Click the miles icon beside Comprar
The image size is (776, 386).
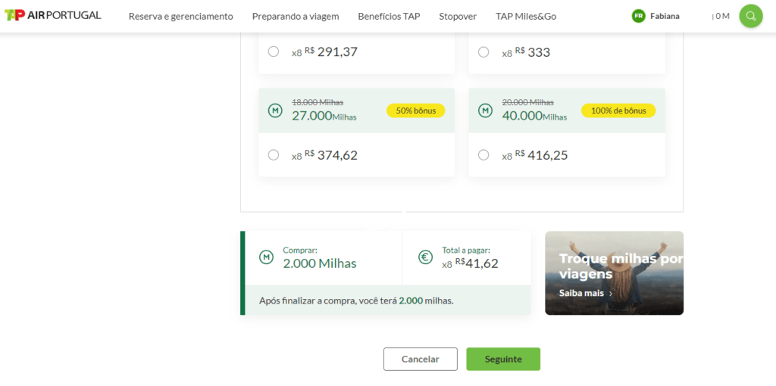pos(266,257)
